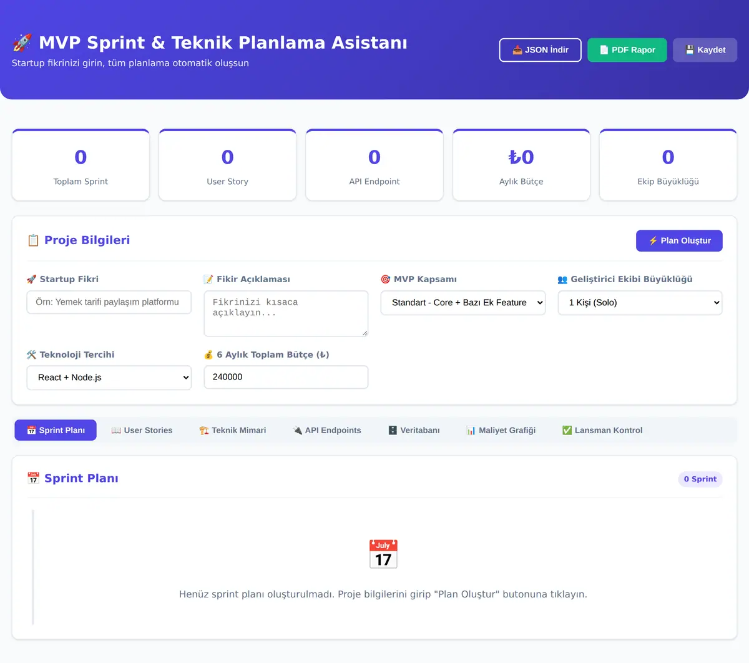Click the Toplam Sprint stat card
This screenshot has height=663, width=749.
81,165
